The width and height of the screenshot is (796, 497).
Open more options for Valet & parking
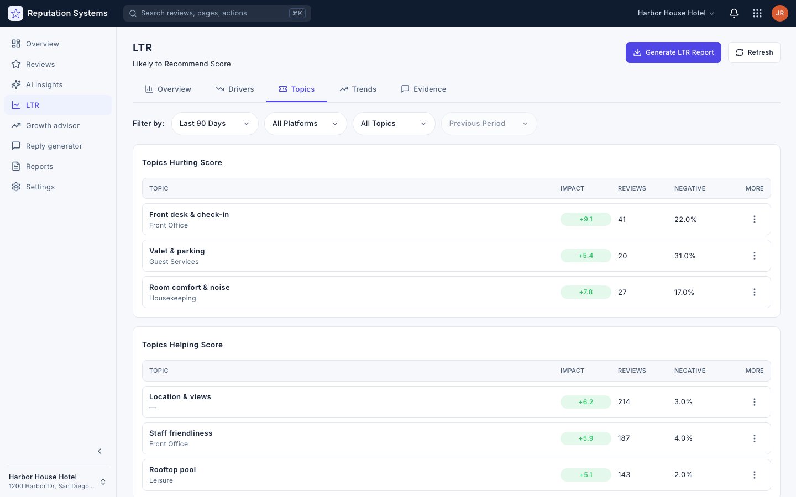[755, 256]
